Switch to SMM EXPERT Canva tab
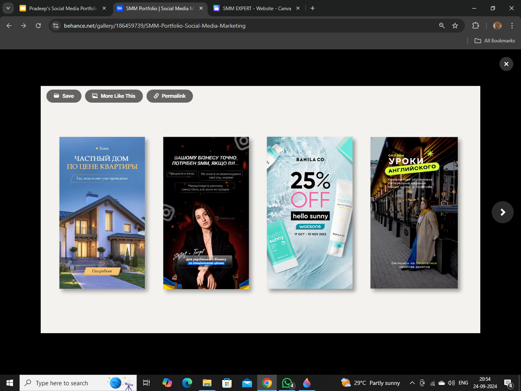Image resolution: width=521 pixels, height=391 pixels. (257, 8)
